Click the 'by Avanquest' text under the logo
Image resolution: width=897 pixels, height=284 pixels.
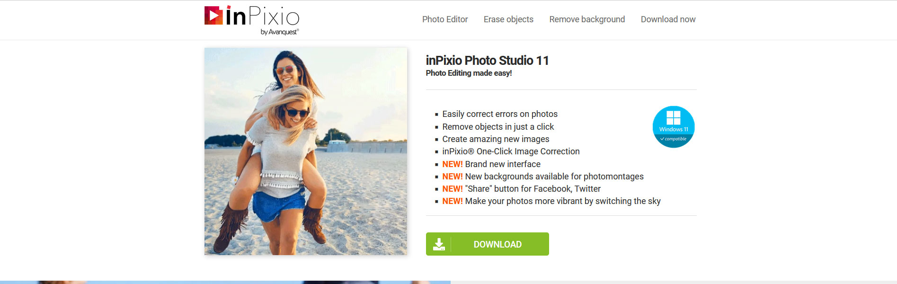tap(280, 32)
